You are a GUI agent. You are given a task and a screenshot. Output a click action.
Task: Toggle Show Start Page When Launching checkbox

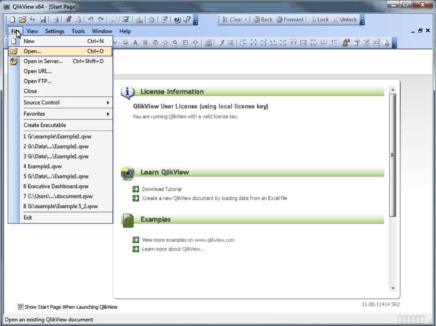point(20,307)
